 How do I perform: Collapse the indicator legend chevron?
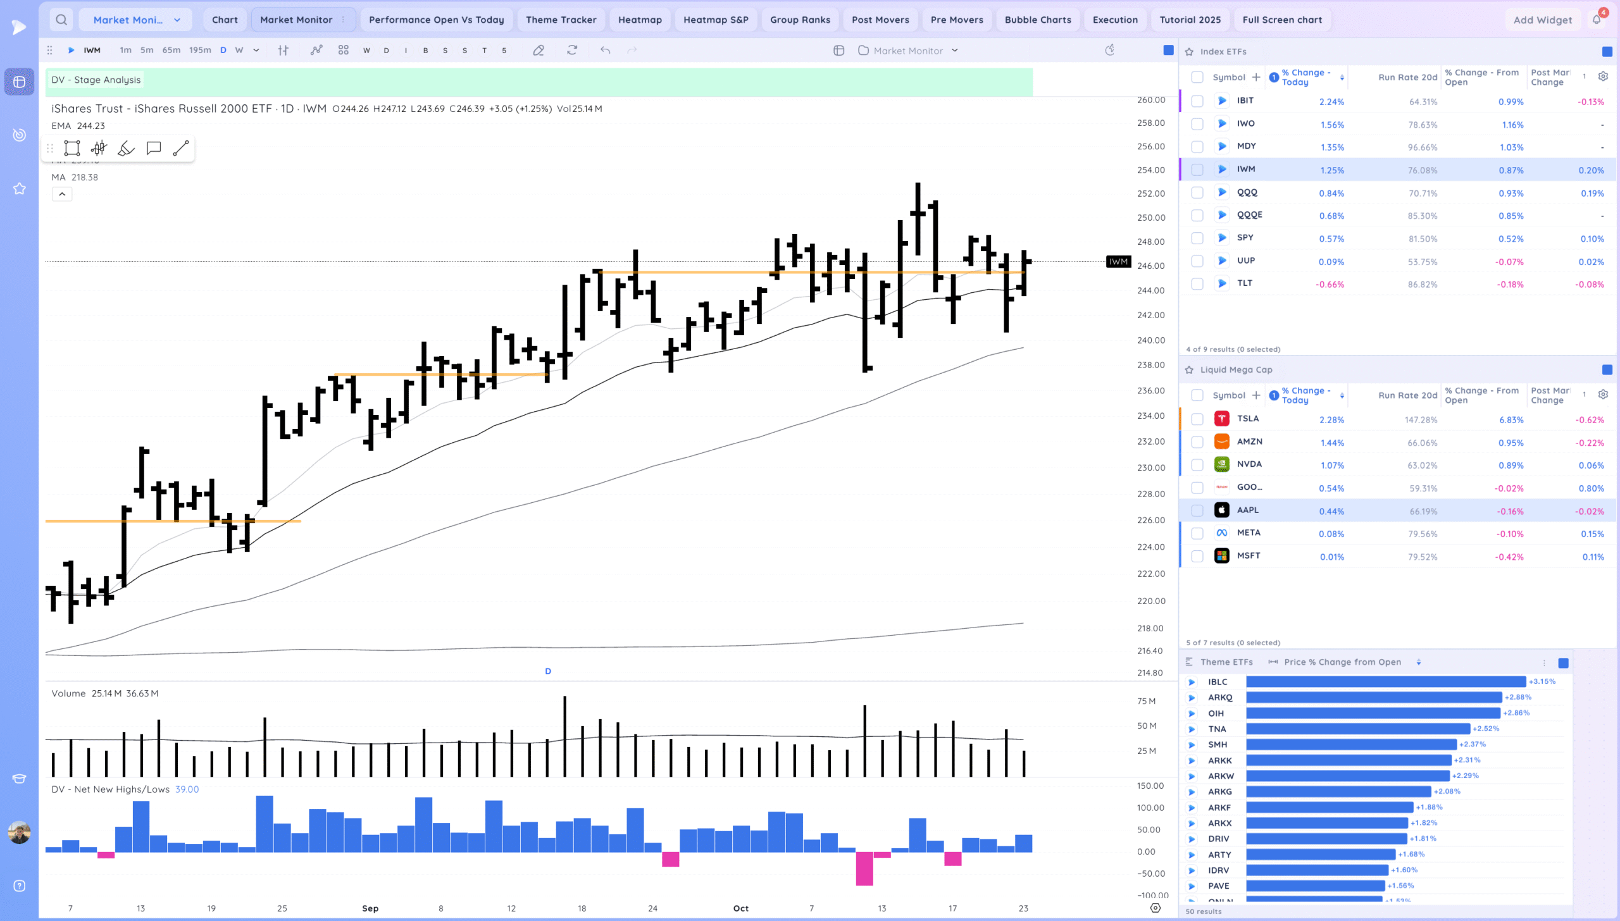(x=62, y=194)
